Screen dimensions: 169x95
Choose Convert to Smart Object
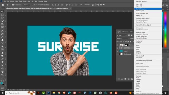[x=148, y=25]
